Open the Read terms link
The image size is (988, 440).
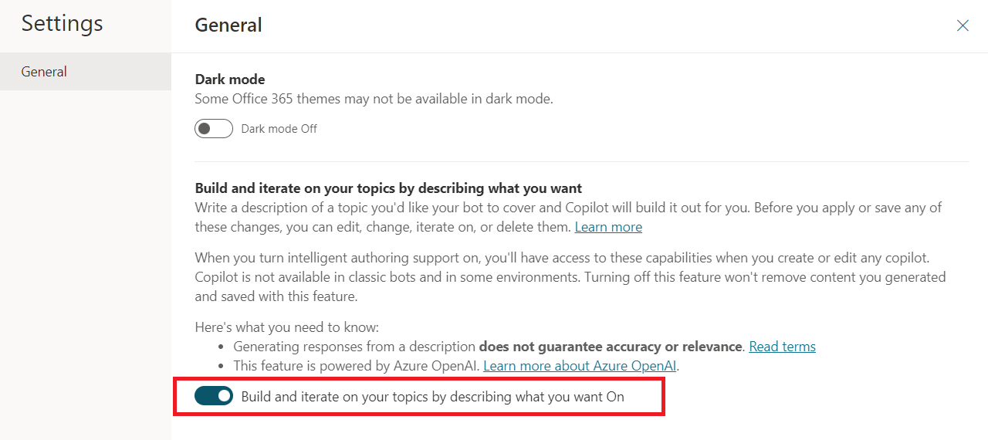coord(782,347)
